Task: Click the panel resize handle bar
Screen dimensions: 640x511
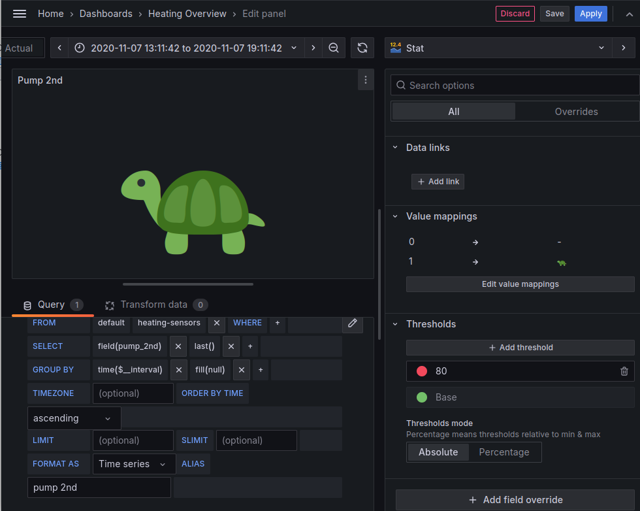Action: pos(188,284)
